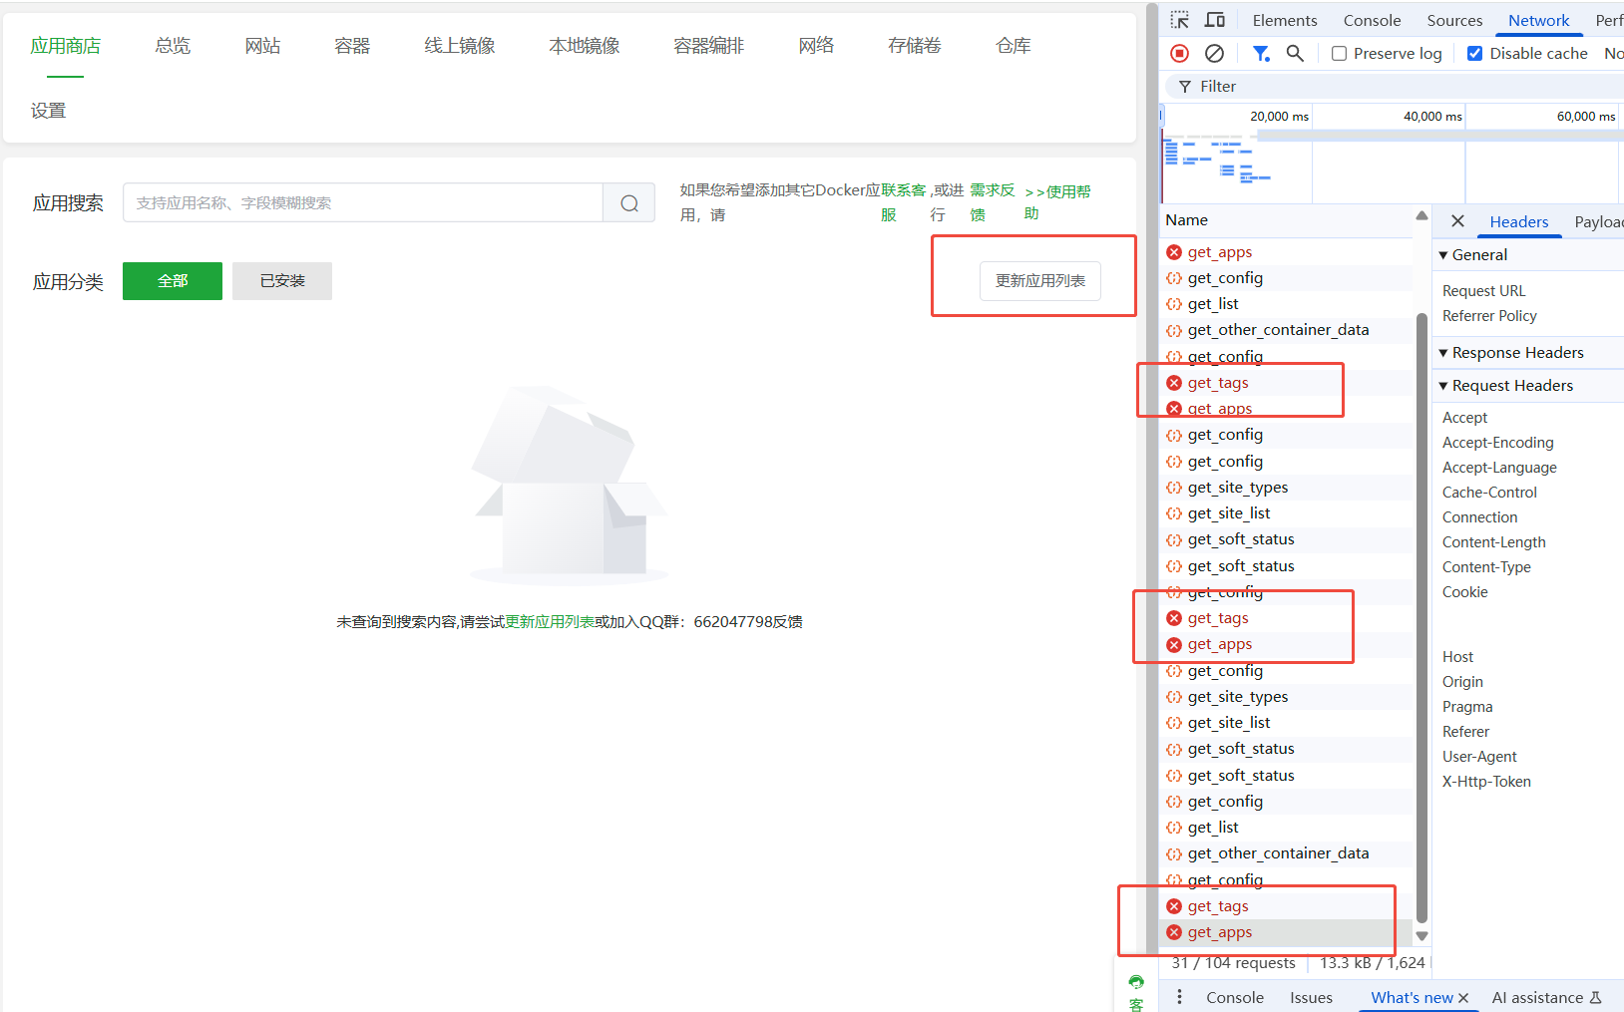Viewport: 1624px width, 1012px height.
Task: Open the Payload tab in request details
Action: [1598, 221]
